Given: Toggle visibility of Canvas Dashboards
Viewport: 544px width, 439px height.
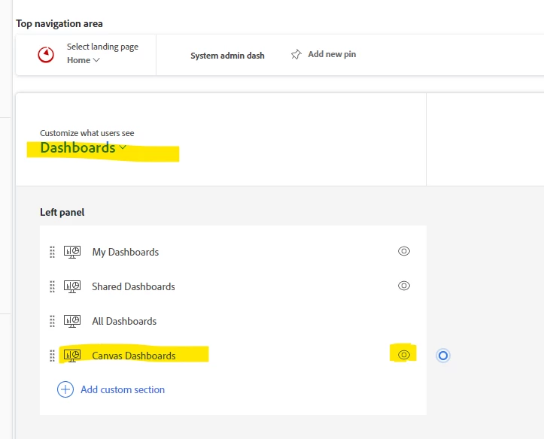Looking at the screenshot, I should 404,355.
